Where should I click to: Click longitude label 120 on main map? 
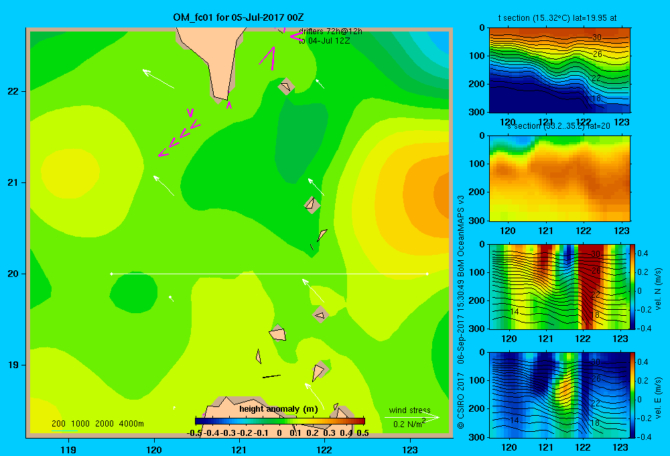coord(154,449)
